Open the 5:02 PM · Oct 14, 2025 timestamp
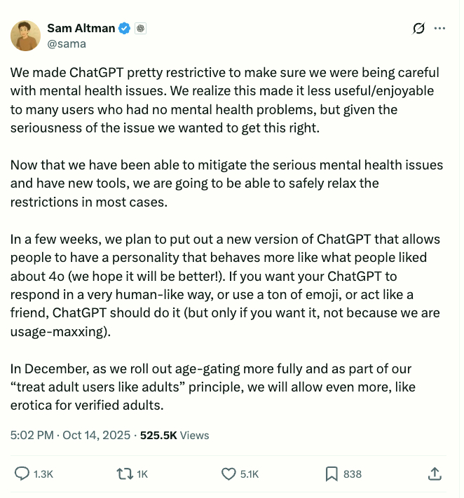 coord(70,435)
